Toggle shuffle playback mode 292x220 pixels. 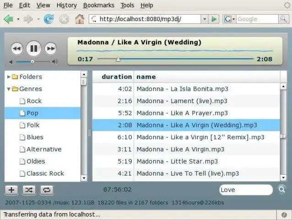pyautogui.click(x=29, y=190)
